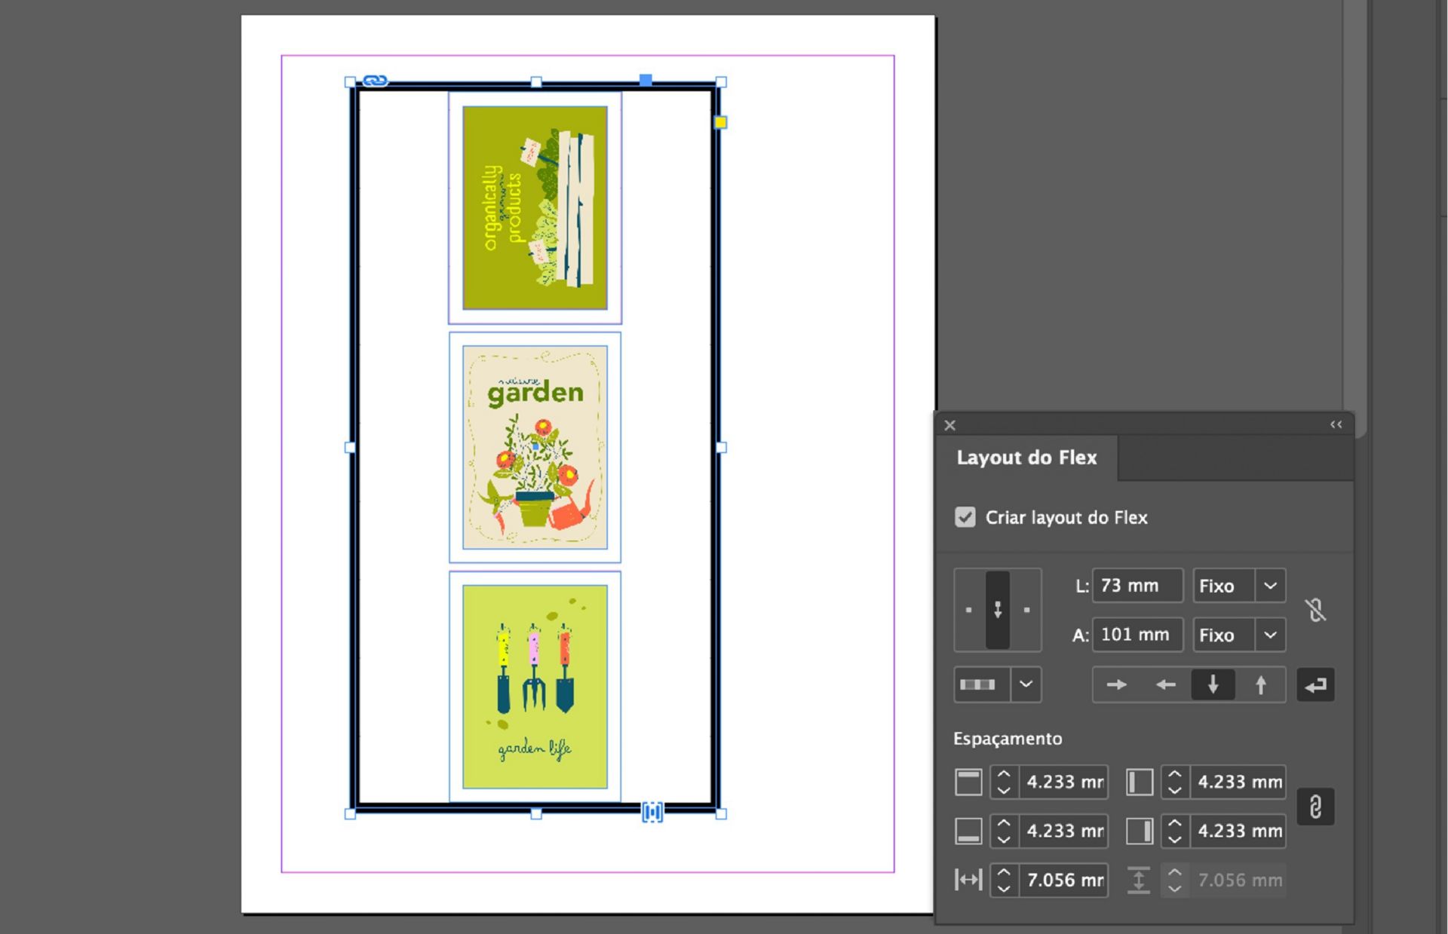
Task: Increase top spacing using its stepper arrow
Action: [1003, 774]
